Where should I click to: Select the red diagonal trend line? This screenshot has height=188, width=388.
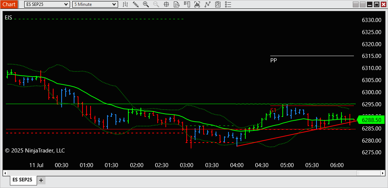point(297,133)
